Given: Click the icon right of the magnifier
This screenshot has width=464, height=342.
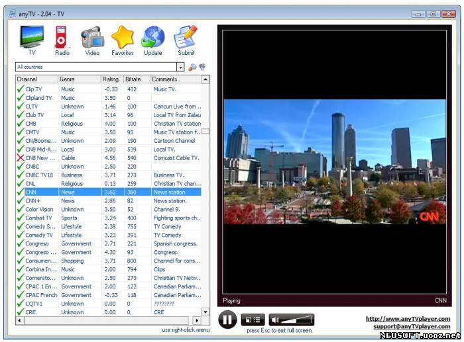Looking at the screenshot, I should point(202,67).
